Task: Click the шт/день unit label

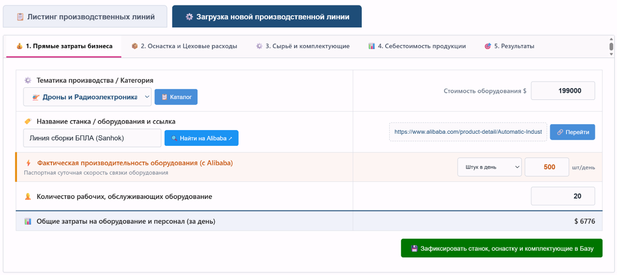Action: click(x=584, y=168)
